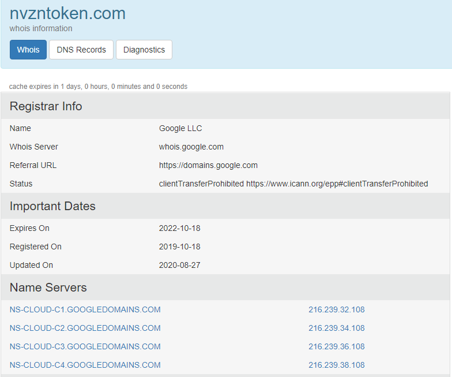
Task: Click IP address 216.239.34.108
Action: [x=337, y=328]
